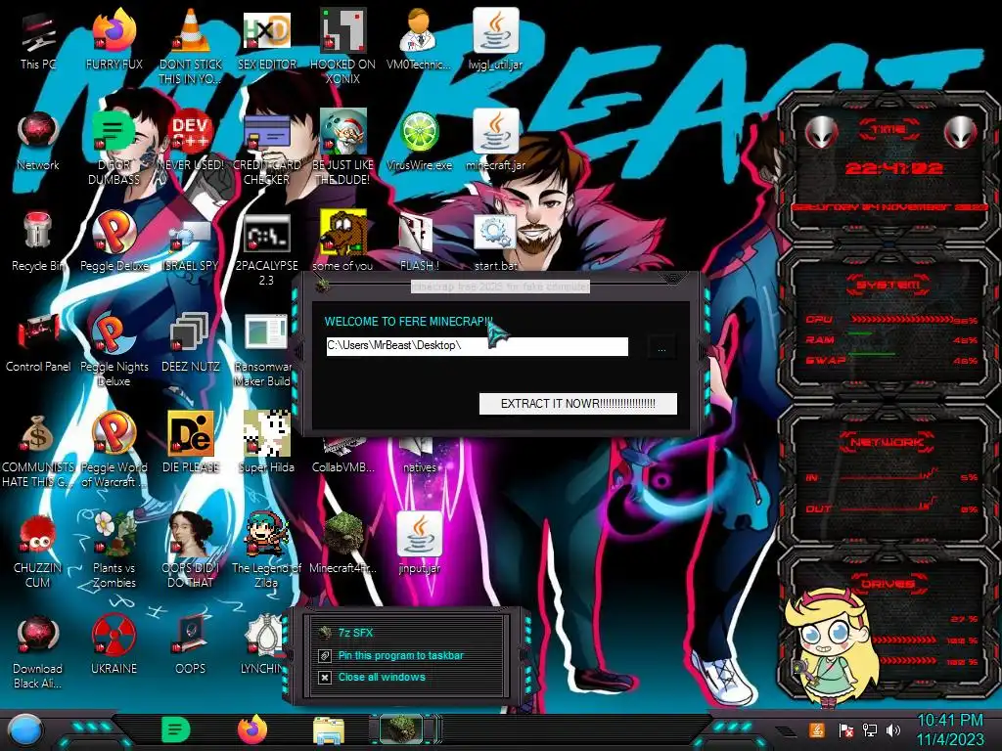Open DI FOR DUMBASS Spotify shortcut
This screenshot has width=1002, height=751.
tap(114, 147)
